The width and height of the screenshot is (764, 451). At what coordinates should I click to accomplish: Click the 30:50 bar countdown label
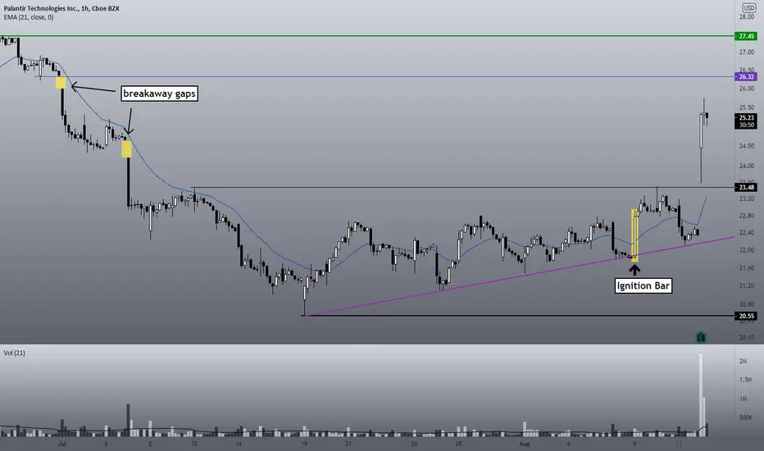(746, 125)
